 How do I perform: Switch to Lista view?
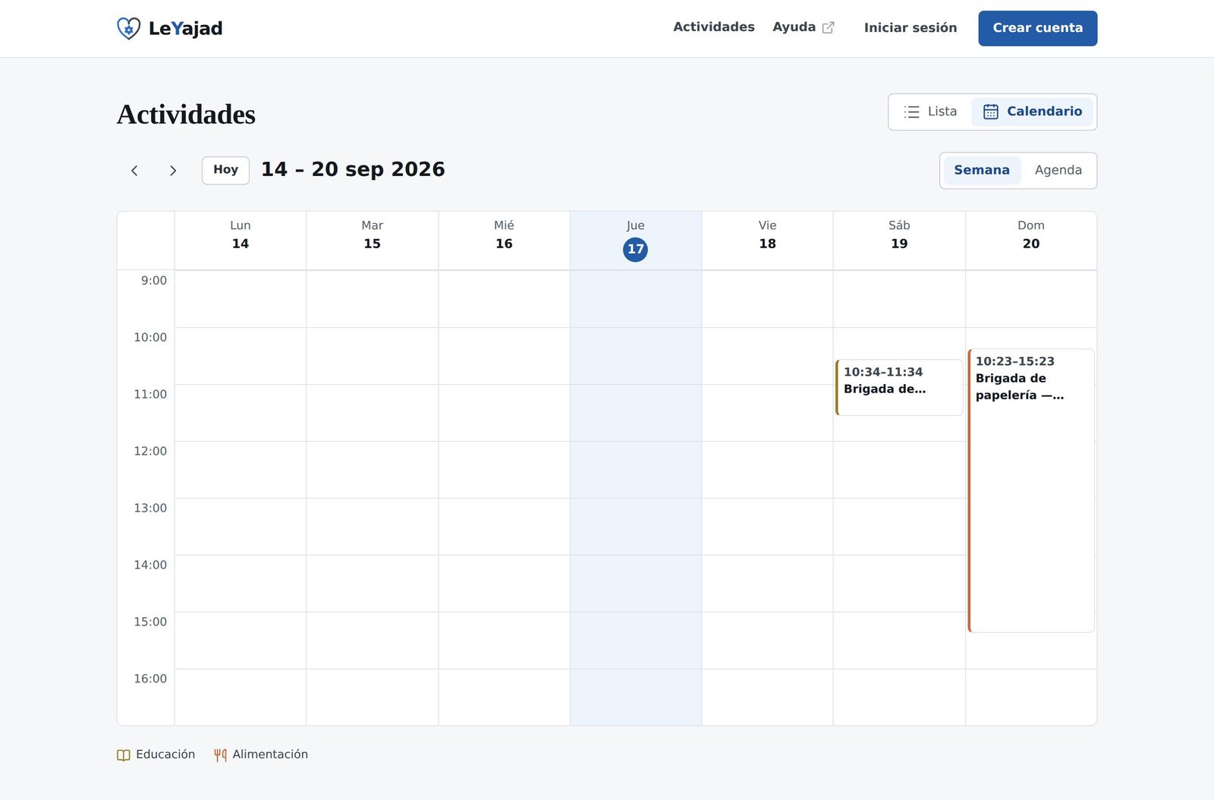click(x=930, y=112)
